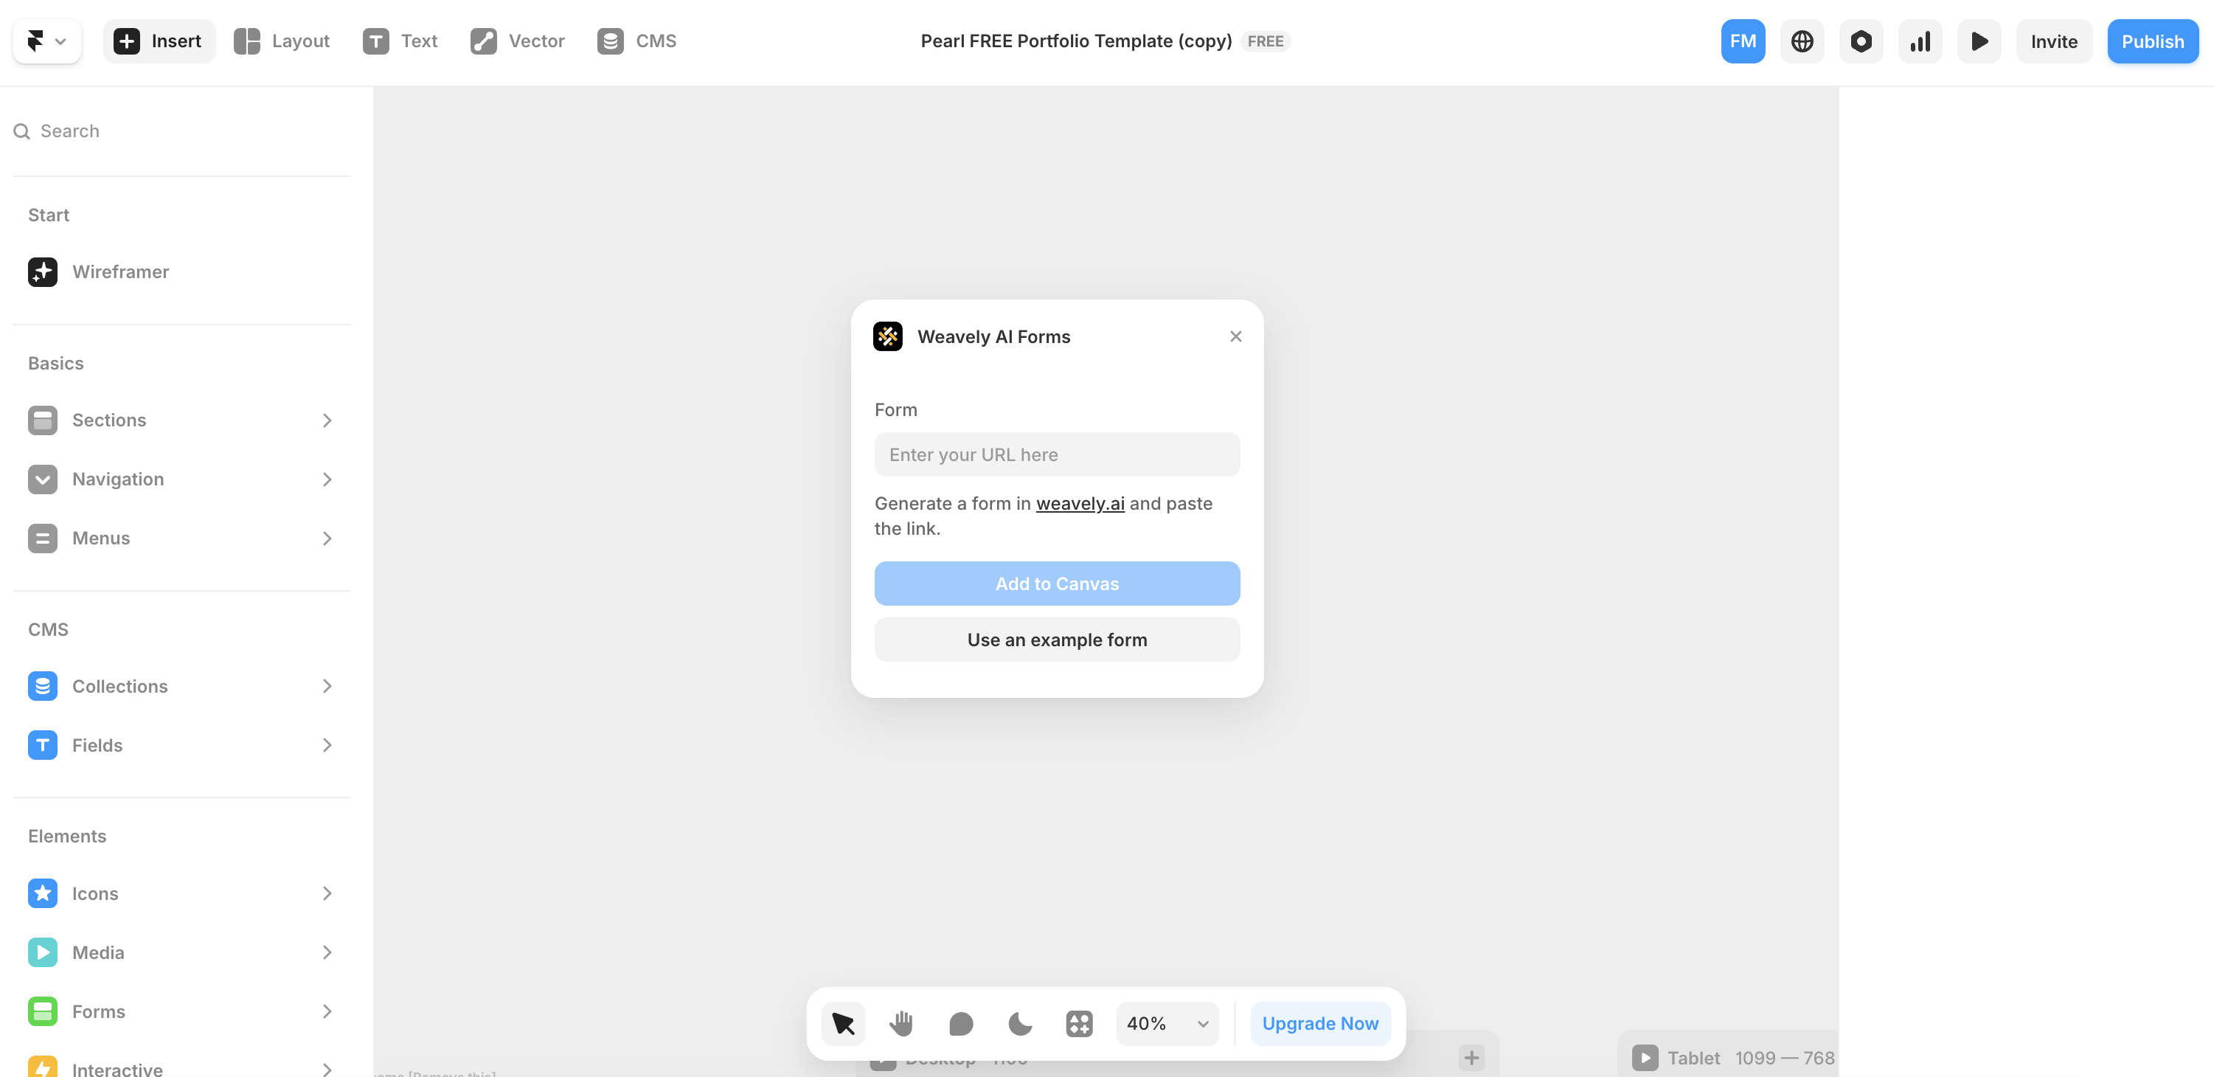2214x1077 pixels.
Task: Click the site globe icon near Publish
Action: (1802, 41)
